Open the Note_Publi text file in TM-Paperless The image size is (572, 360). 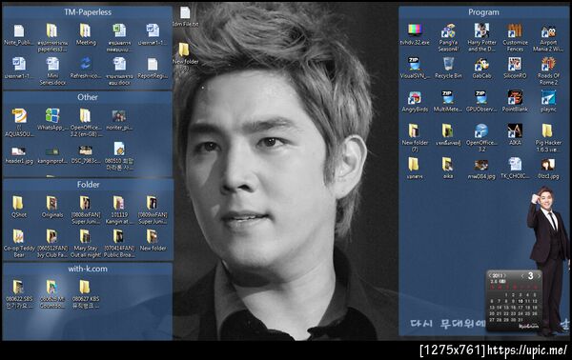click(19, 34)
